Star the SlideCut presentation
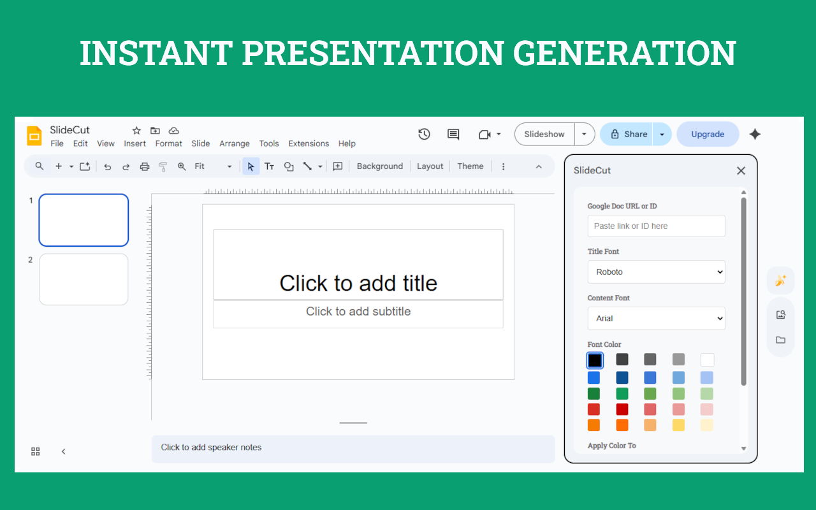 (x=136, y=131)
